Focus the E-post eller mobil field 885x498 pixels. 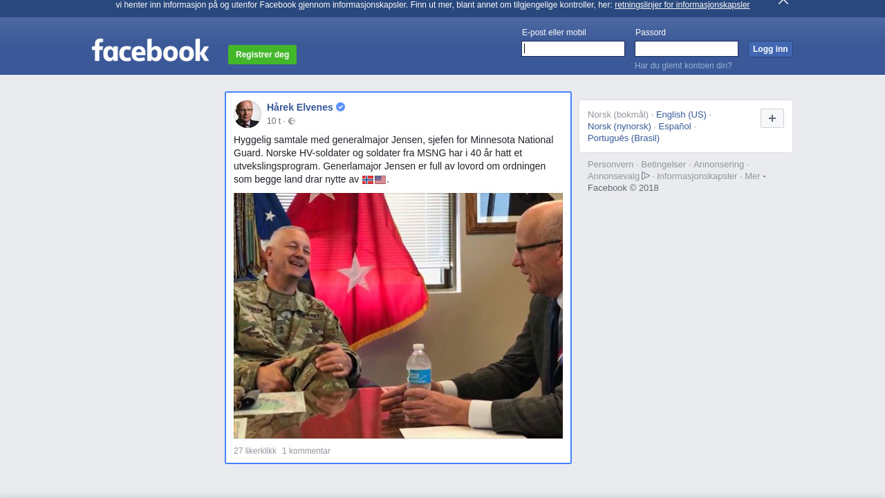[x=573, y=48]
